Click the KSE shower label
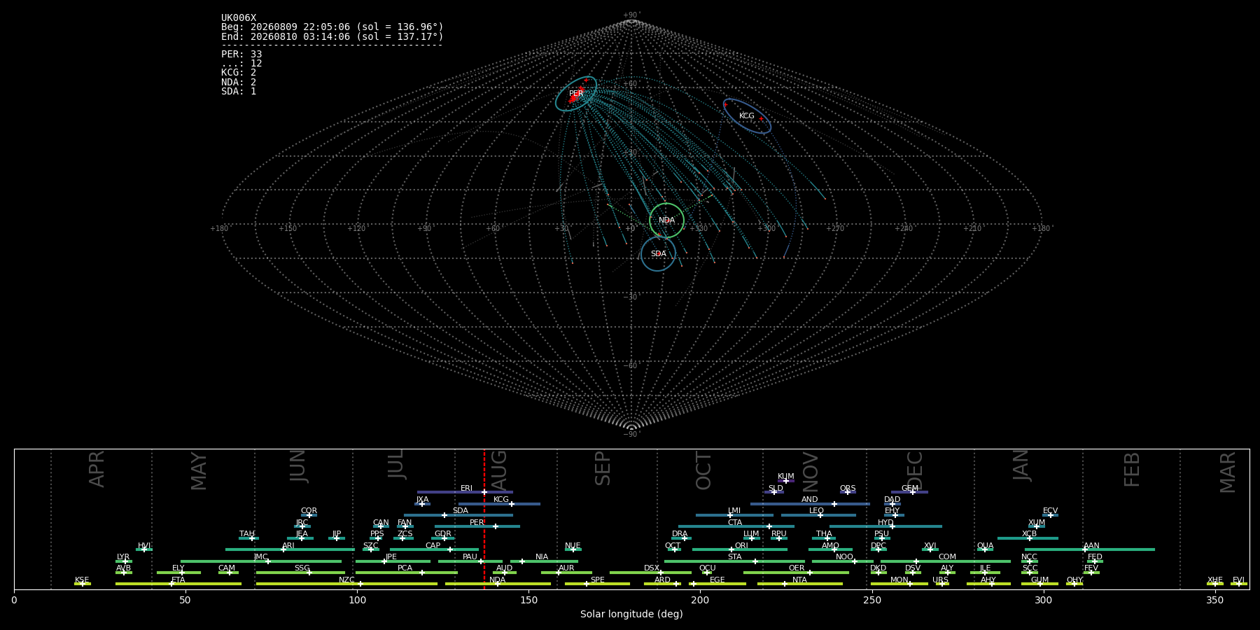The width and height of the screenshot is (1260, 630). click(82, 580)
